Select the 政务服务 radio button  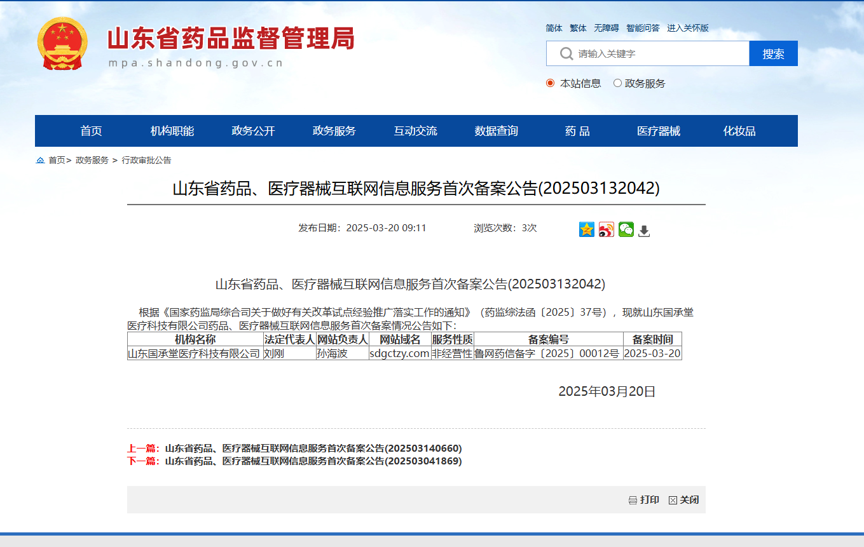point(617,83)
